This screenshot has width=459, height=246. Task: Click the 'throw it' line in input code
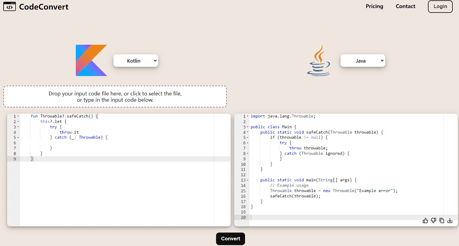[69, 132]
